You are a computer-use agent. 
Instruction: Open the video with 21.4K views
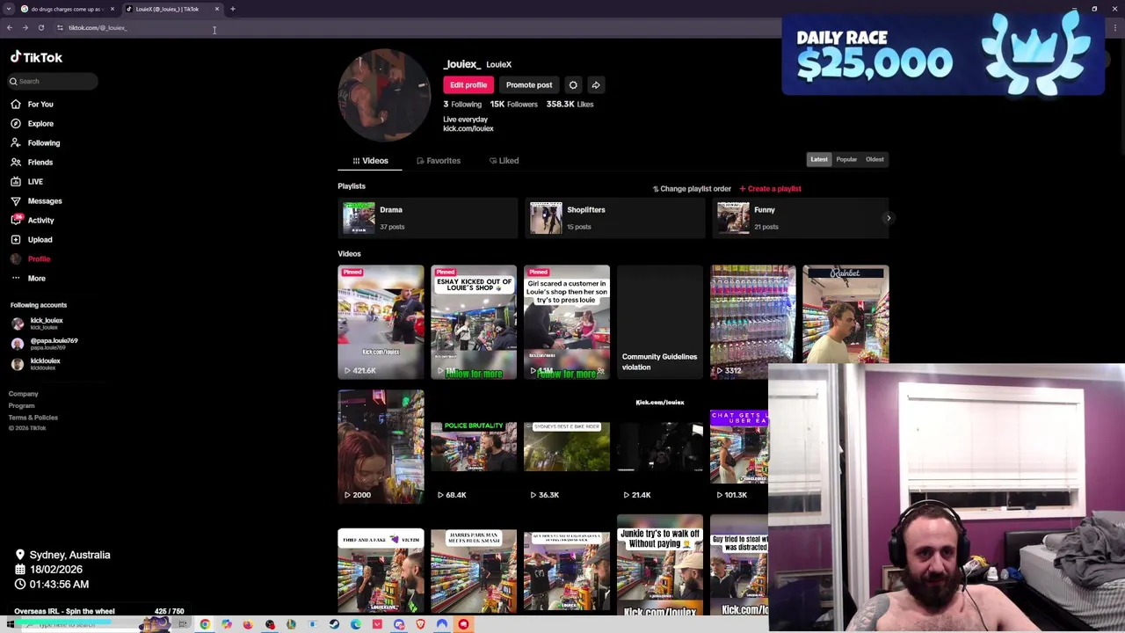[660, 447]
